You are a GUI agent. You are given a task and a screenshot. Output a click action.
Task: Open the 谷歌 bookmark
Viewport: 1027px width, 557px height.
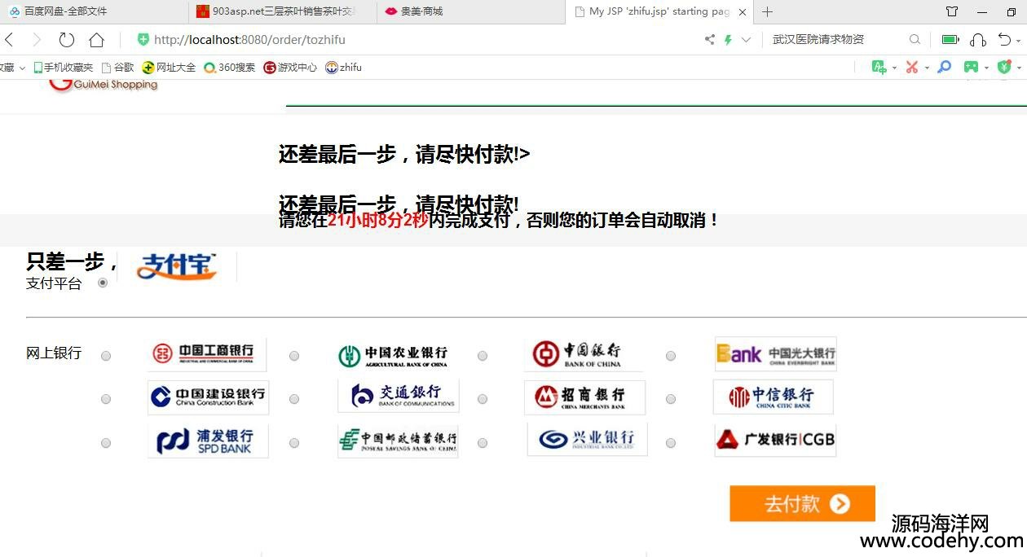[117, 68]
